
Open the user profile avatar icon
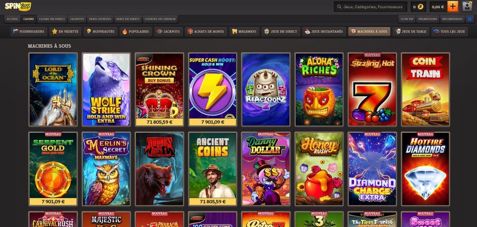[467, 7]
